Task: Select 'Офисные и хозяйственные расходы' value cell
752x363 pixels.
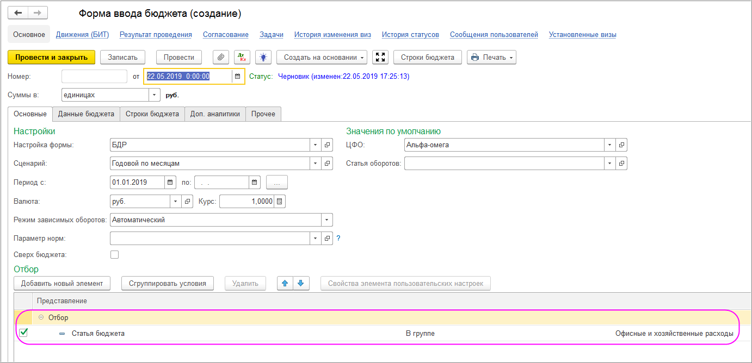Action: point(674,333)
